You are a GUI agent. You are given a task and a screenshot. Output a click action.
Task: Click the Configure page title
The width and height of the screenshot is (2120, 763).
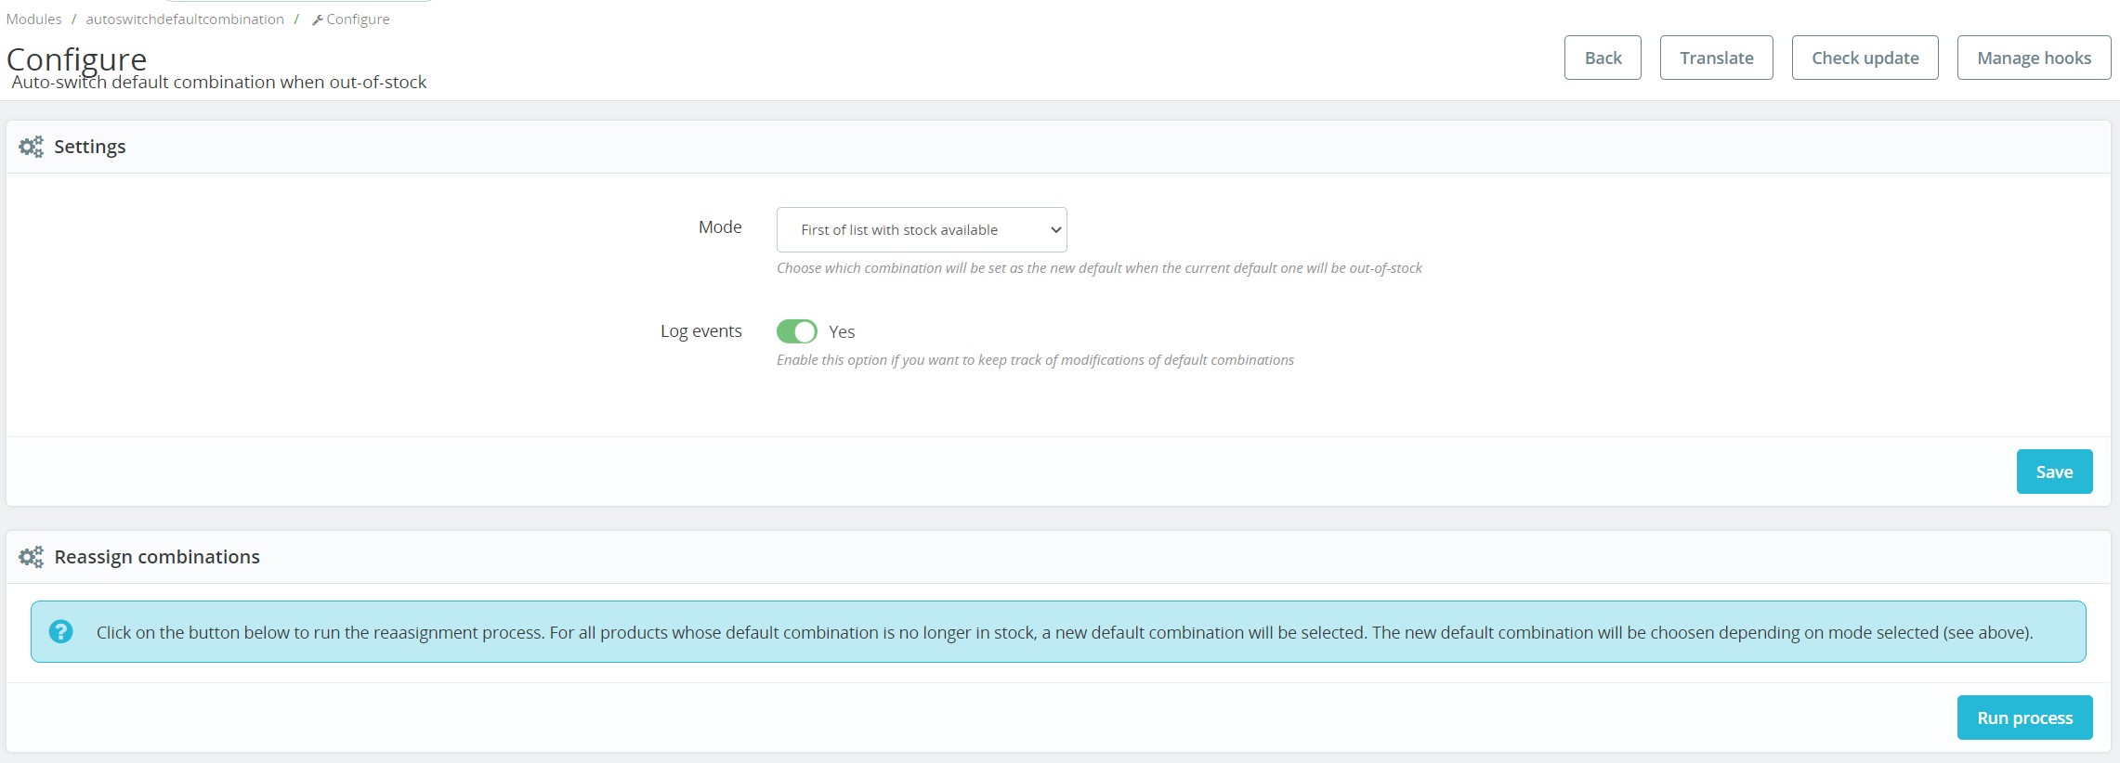[x=76, y=58]
